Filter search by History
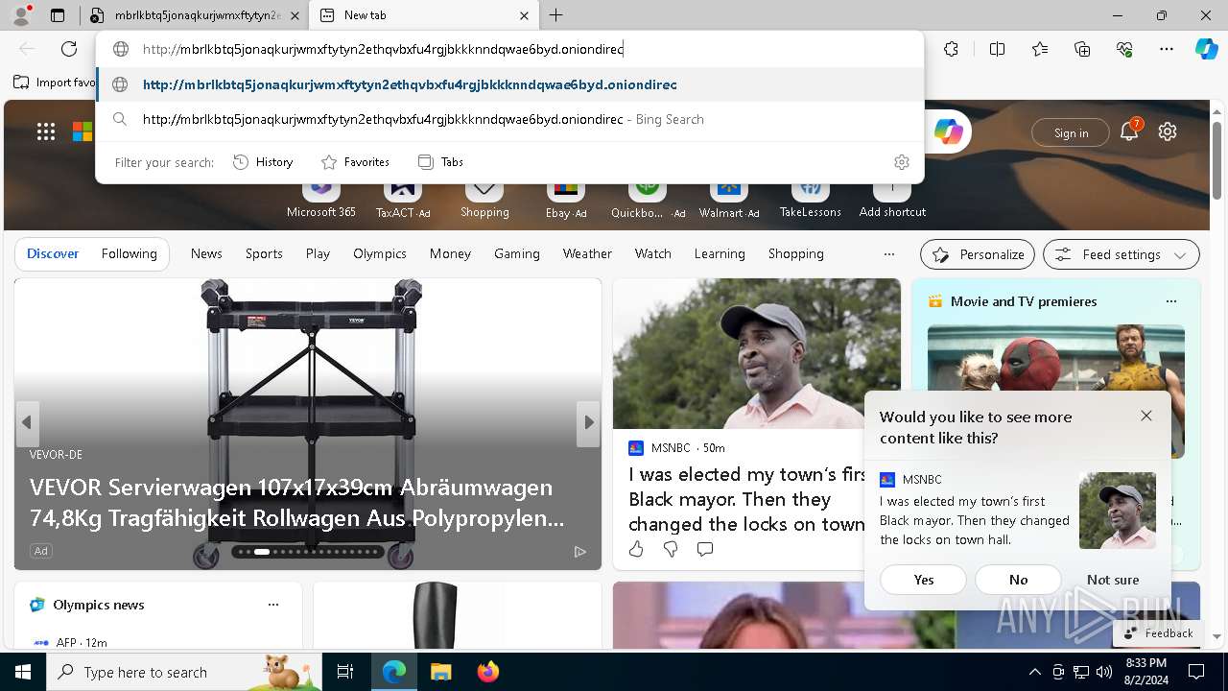The height and width of the screenshot is (691, 1228). 263,162
